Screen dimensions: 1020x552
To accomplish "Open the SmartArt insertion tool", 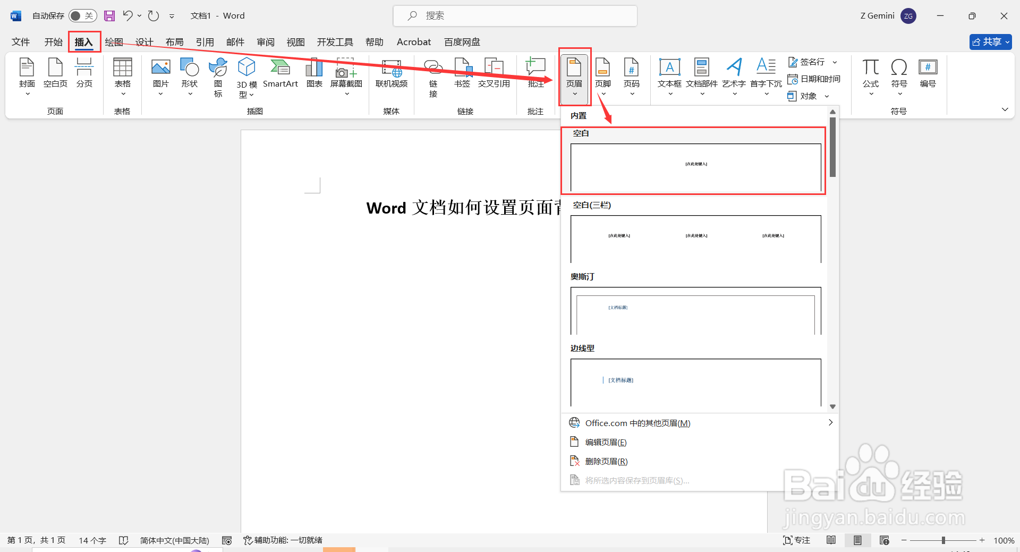I will click(x=280, y=73).
